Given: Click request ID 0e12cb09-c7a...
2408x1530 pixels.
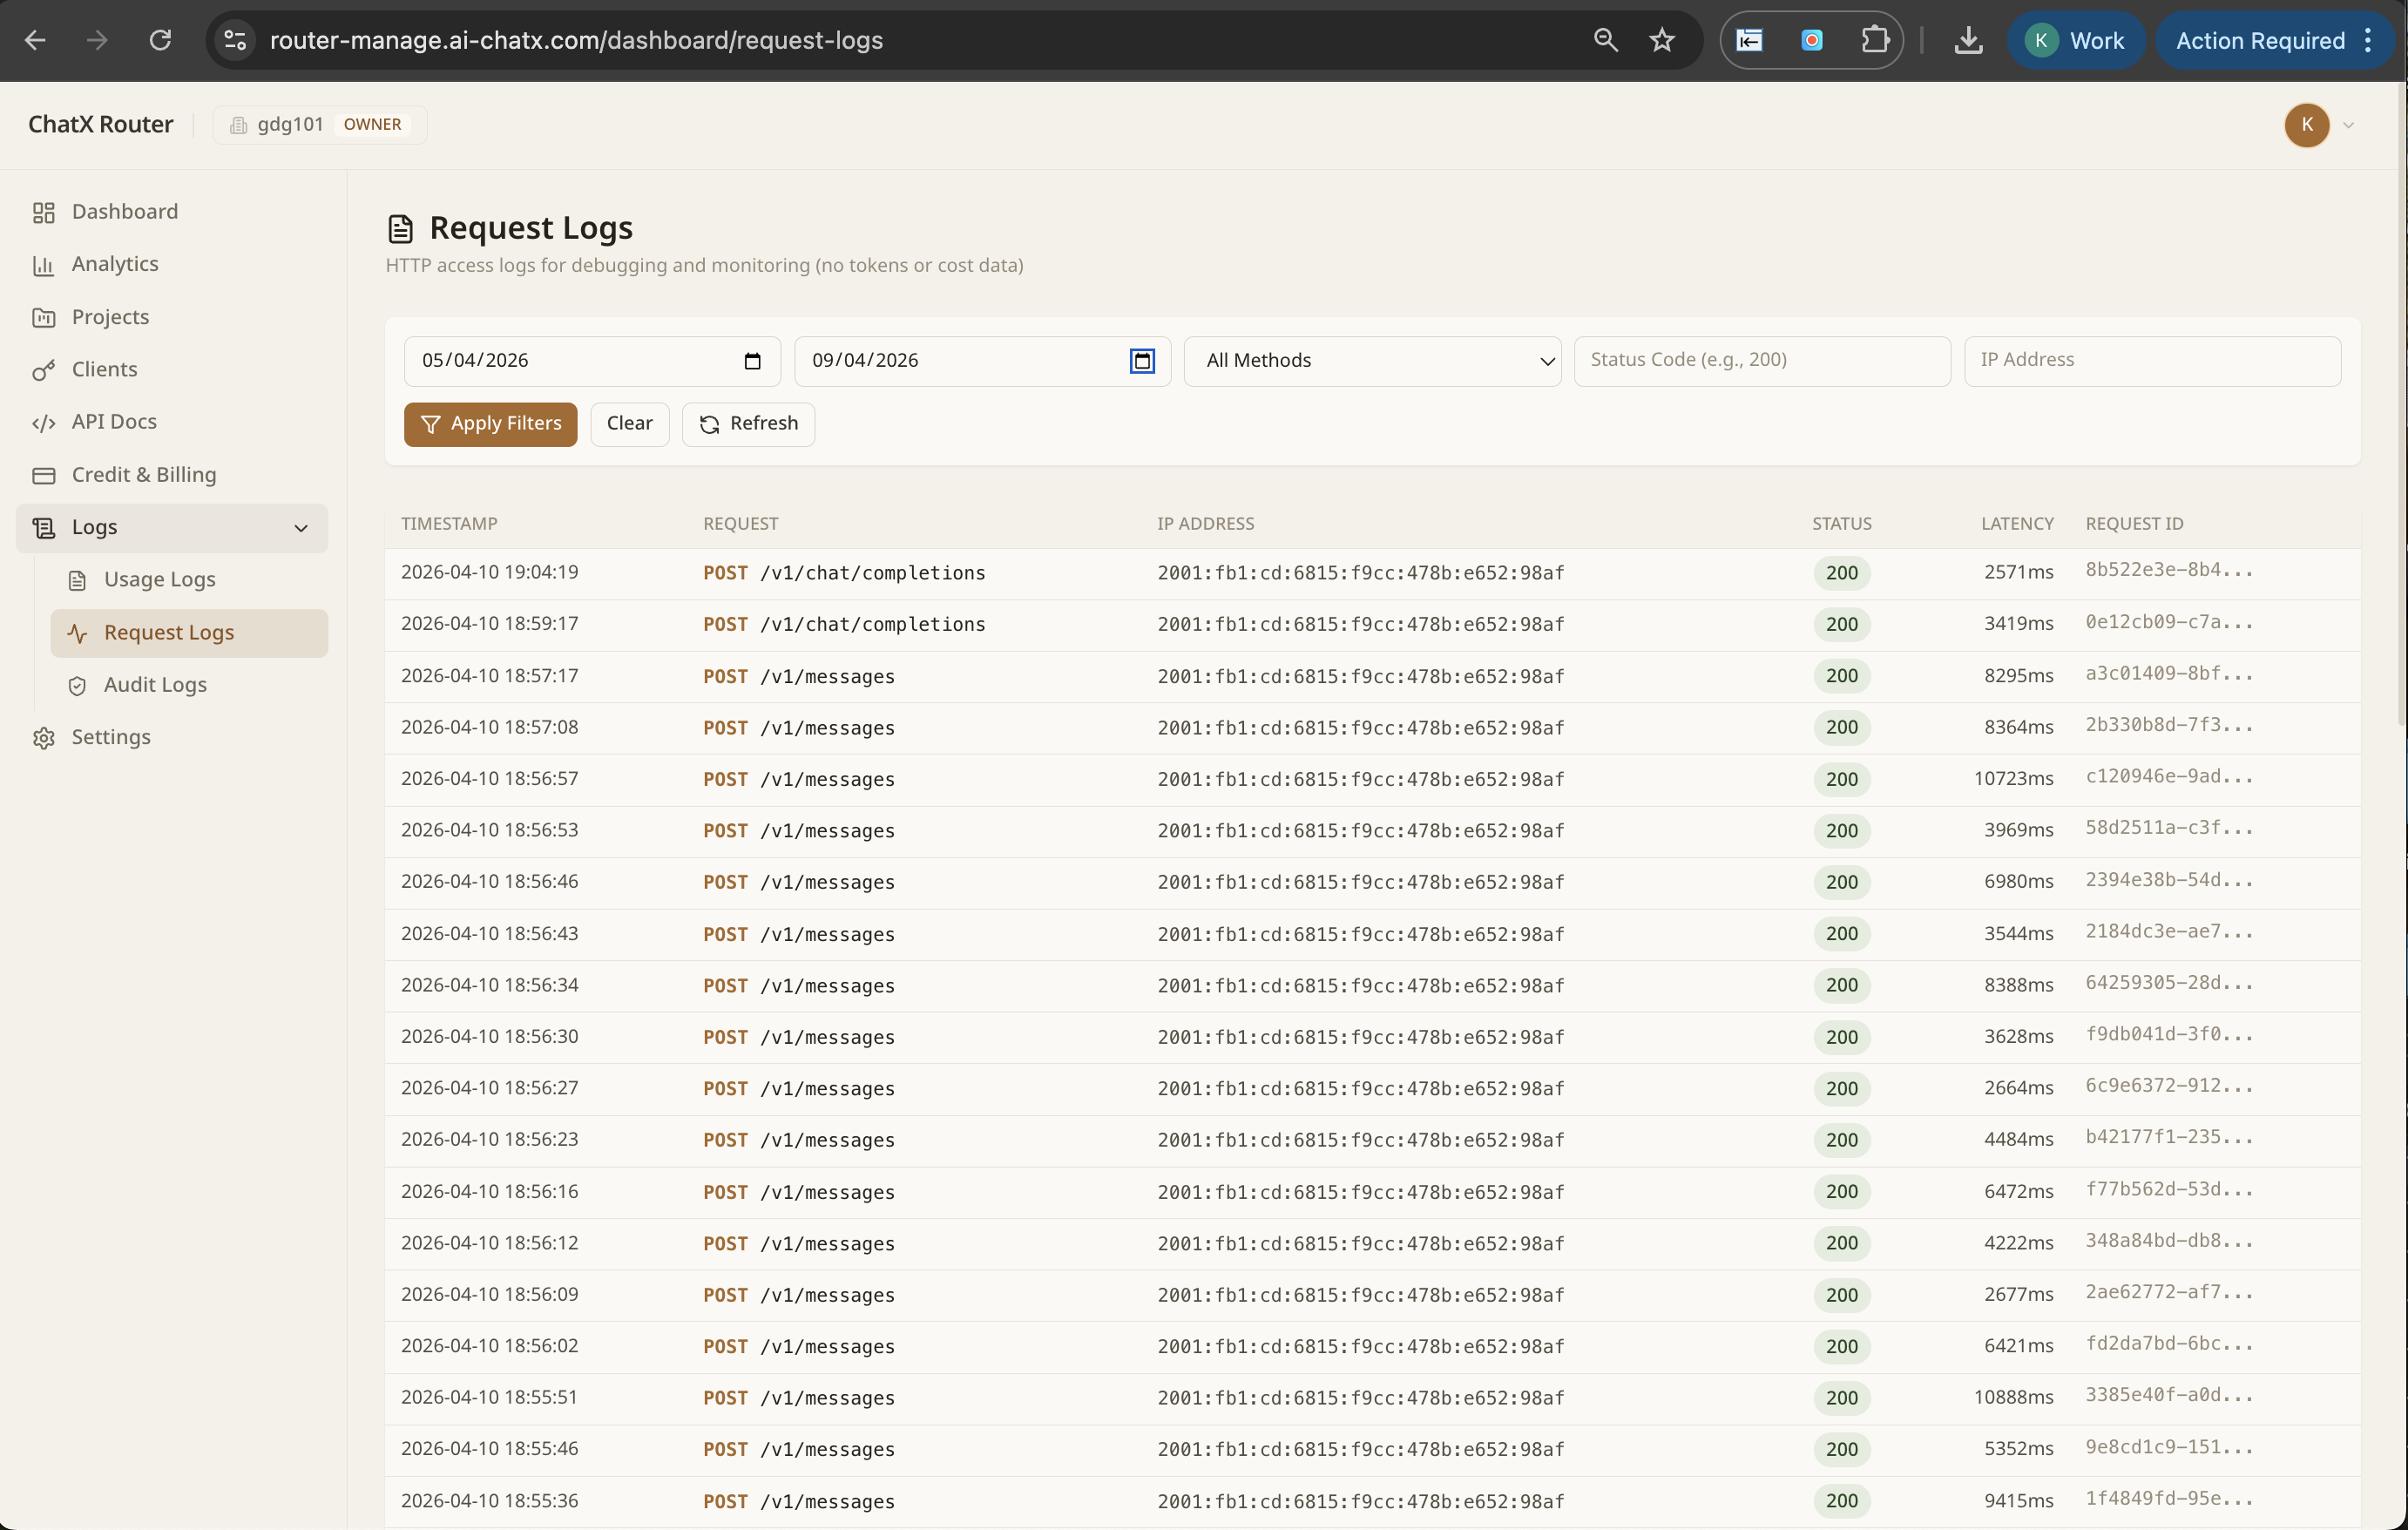Looking at the screenshot, I should click(x=2168, y=622).
